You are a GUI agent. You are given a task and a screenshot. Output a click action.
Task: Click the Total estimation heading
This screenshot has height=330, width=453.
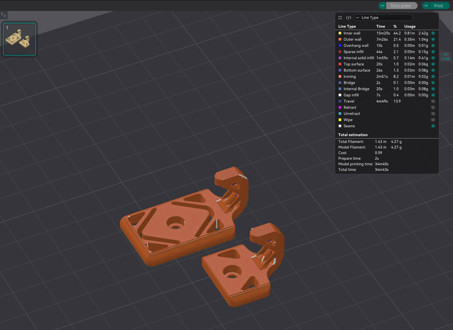(353, 135)
